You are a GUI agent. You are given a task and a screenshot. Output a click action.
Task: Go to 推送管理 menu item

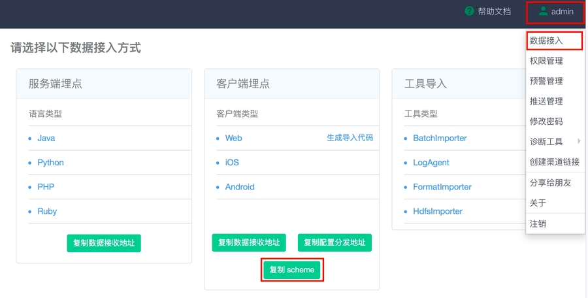coord(546,101)
